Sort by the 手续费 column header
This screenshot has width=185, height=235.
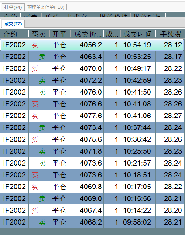coord(169,34)
